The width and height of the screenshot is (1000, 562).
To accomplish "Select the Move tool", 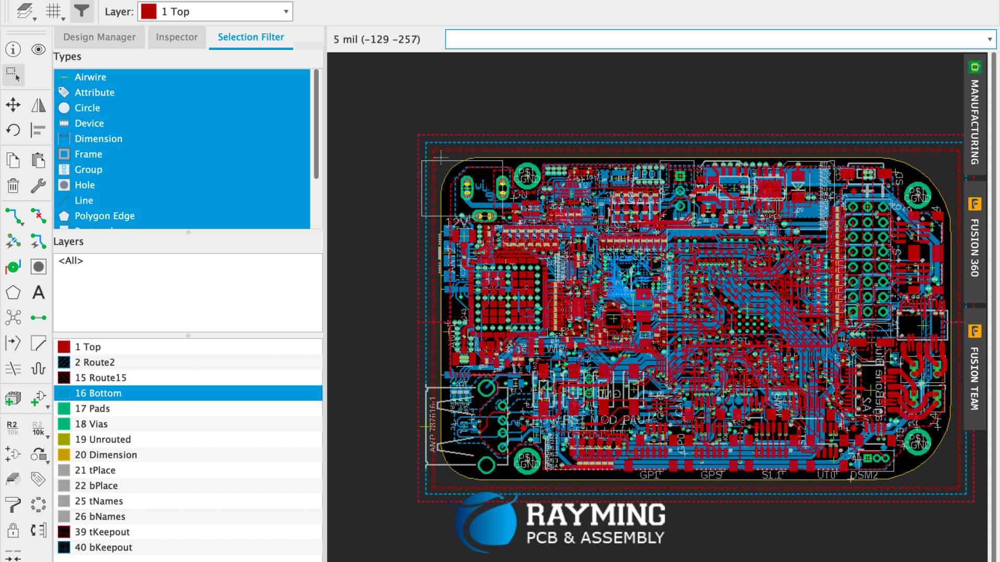I will pyautogui.click(x=13, y=105).
